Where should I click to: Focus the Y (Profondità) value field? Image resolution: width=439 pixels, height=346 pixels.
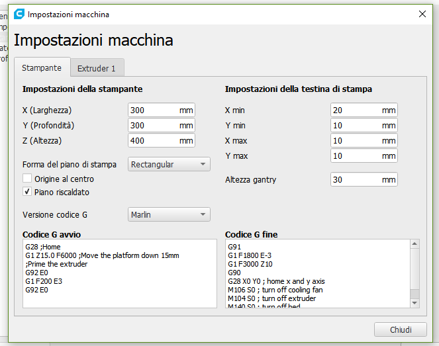tap(154, 125)
